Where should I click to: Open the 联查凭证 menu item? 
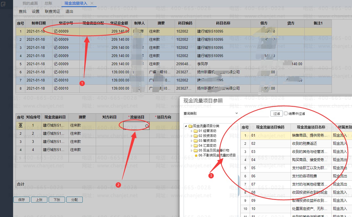(53, 11)
